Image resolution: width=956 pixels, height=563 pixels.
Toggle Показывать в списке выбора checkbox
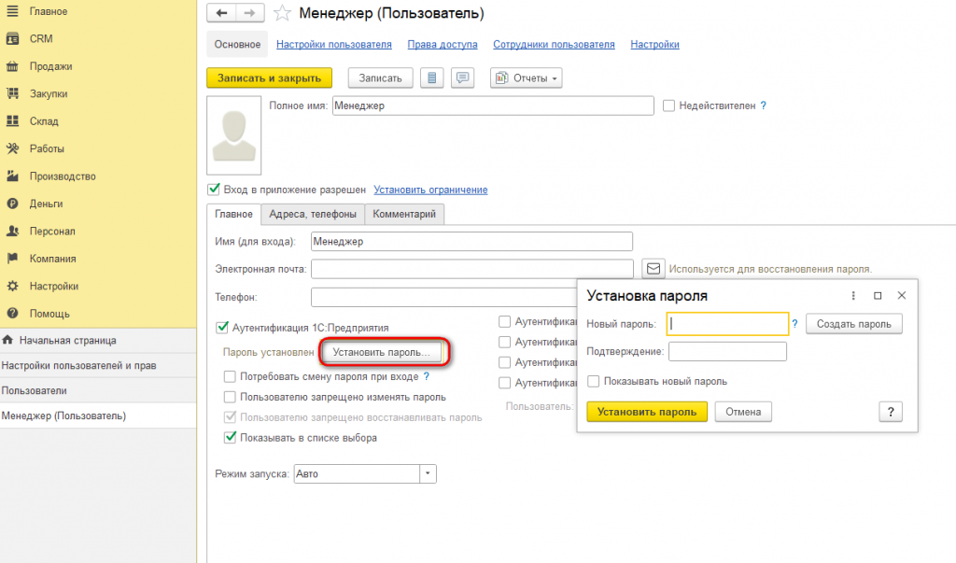(x=230, y=437)
